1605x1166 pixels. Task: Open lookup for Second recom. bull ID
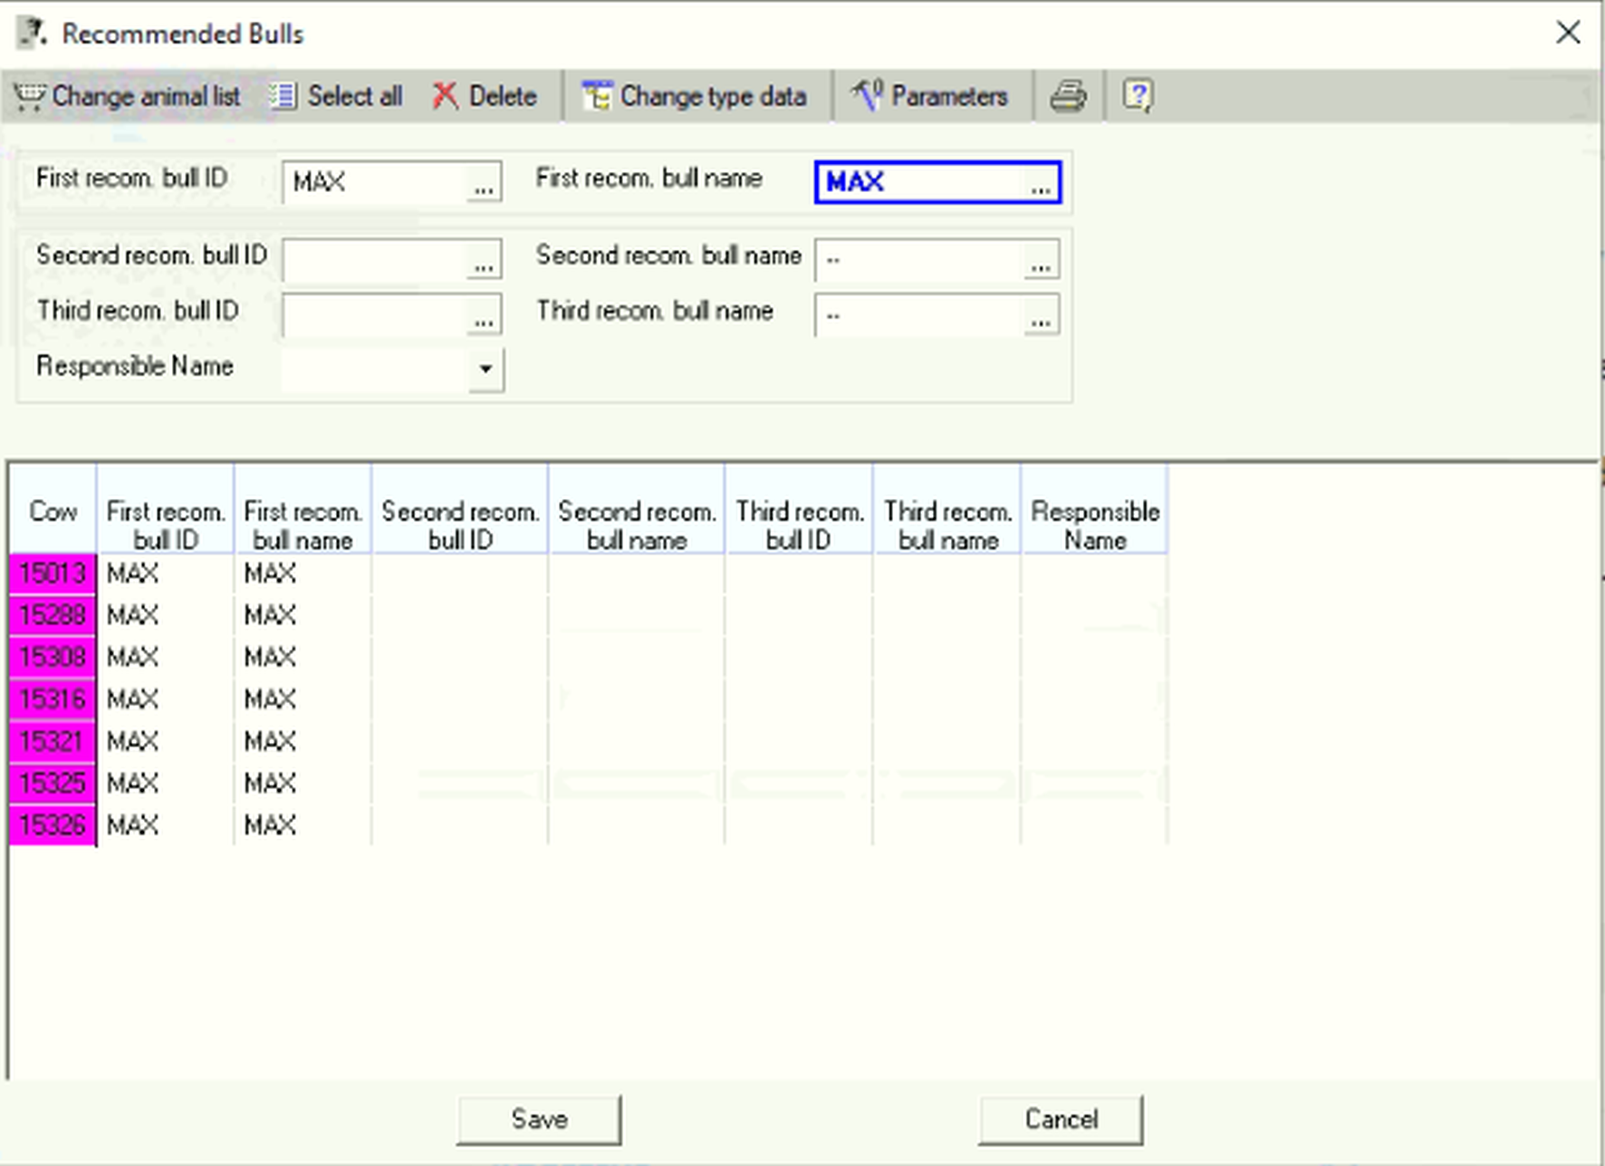click(484, 261)
